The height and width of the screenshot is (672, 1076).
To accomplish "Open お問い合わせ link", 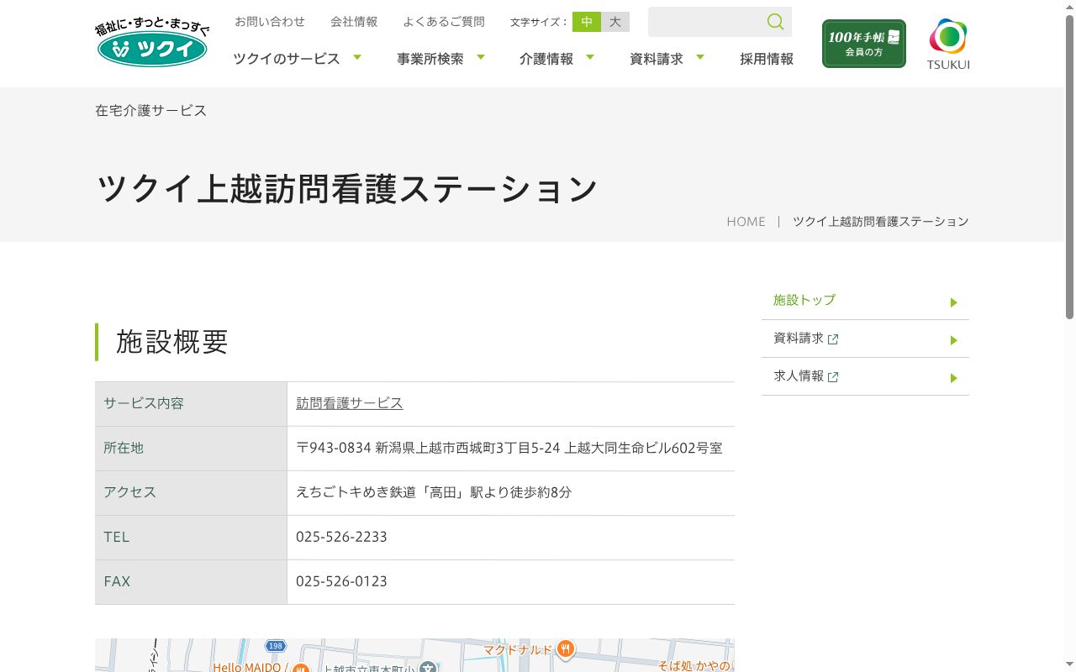I will click(x=270, y=22).
